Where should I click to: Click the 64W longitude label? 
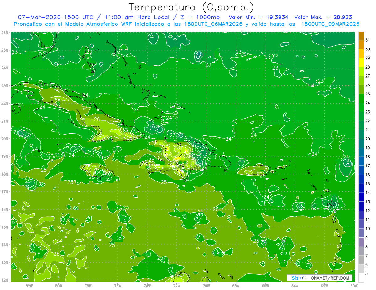295,286
